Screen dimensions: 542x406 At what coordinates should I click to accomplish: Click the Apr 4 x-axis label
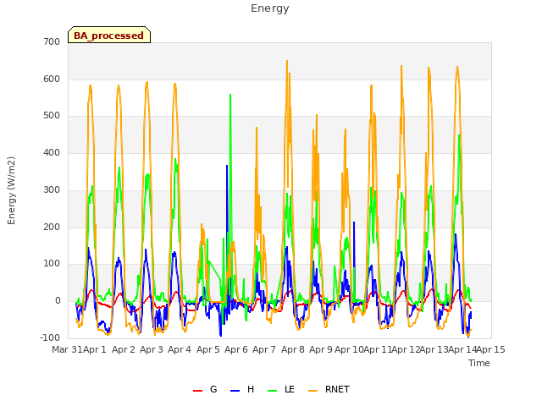click(180, 349)
